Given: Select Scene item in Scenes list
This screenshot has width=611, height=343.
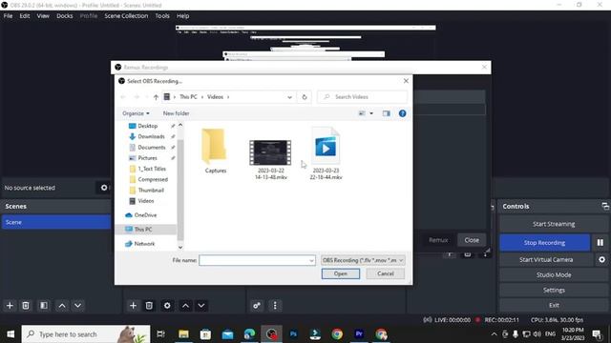Looking at the screenshot, I should click(56, 222).
